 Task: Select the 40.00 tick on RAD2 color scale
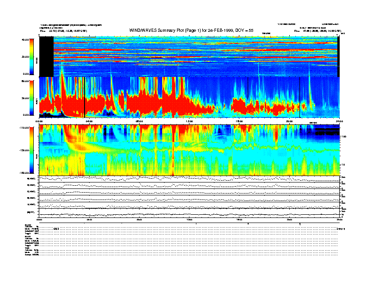25,40
